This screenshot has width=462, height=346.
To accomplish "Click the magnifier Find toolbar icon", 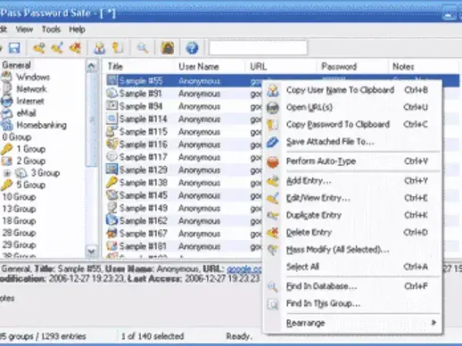I will click(x=142, y=48).
